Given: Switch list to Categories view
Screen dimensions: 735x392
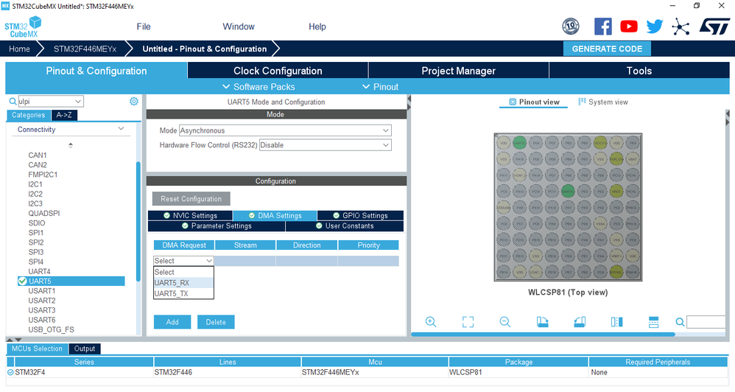Looking at the screenshot, I should coord(28,115).
